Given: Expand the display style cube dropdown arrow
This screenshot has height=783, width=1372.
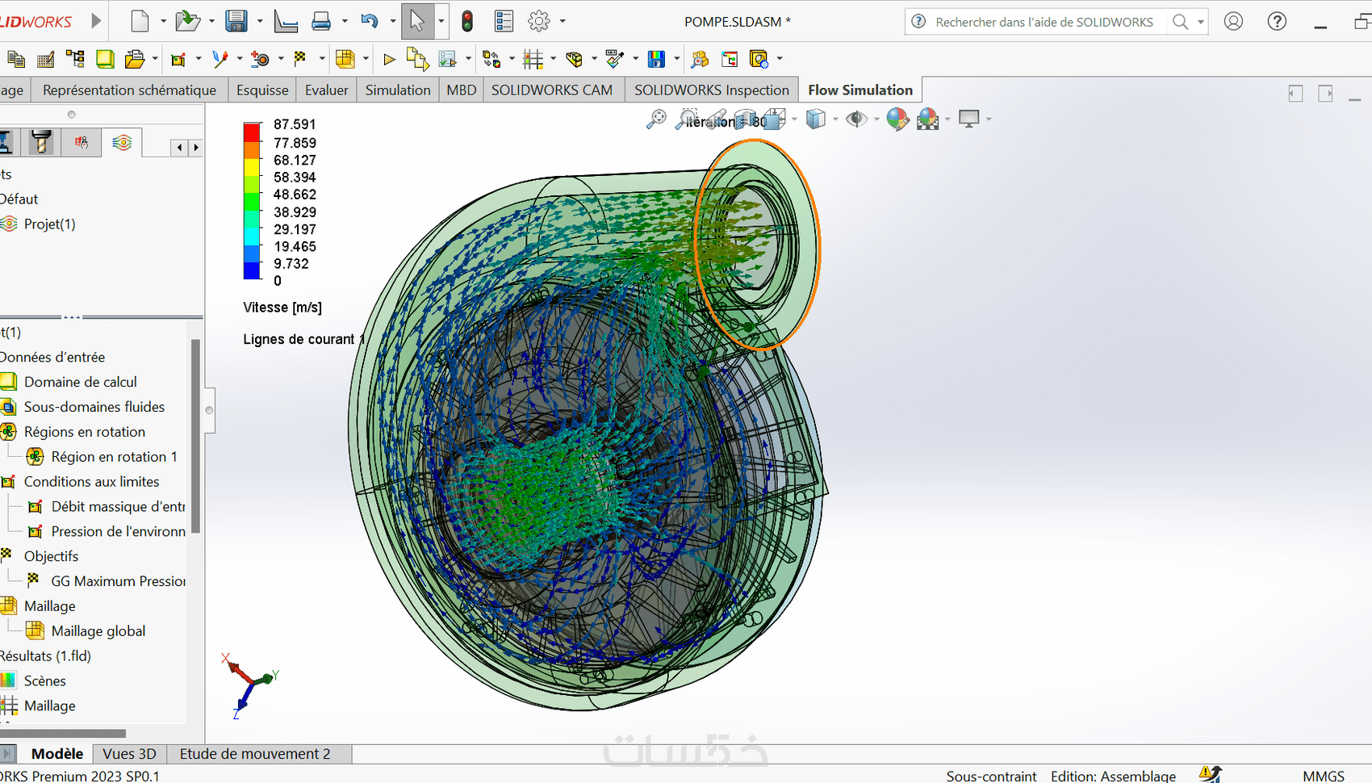Looking at the screenshot, I should [x=835, y=119].
